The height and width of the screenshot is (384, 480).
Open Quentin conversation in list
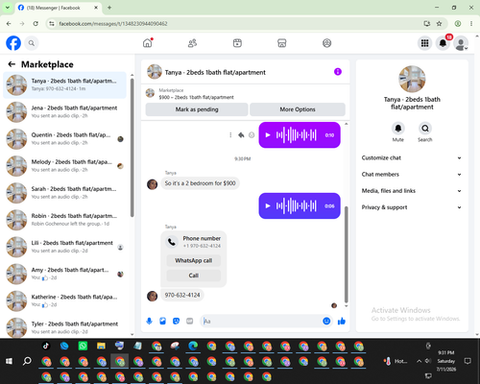(64, 139)
